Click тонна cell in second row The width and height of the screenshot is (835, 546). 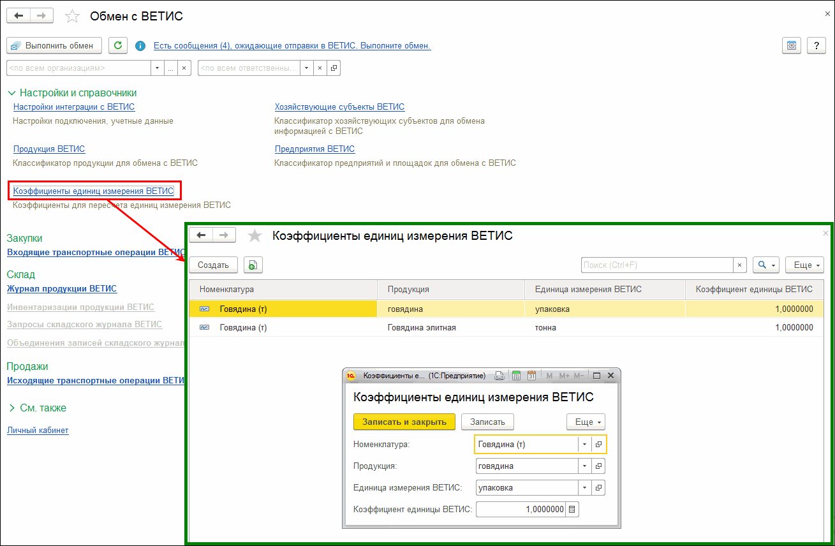605,328
